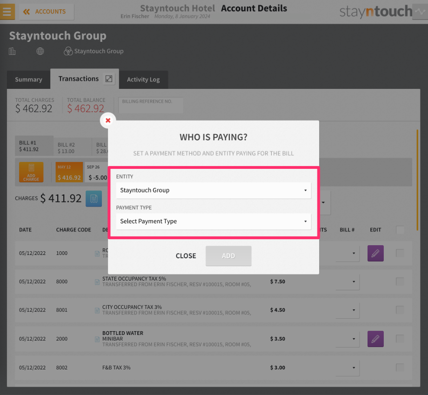Click document icon beside Bottled Water
Viewport: 428px width, 395px height.
pos(97,339)
